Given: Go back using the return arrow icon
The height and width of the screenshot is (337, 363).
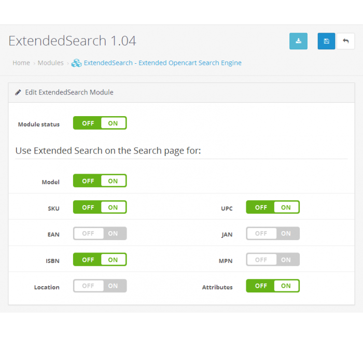Looking at the screenshot, I should (x=345, y=41).
